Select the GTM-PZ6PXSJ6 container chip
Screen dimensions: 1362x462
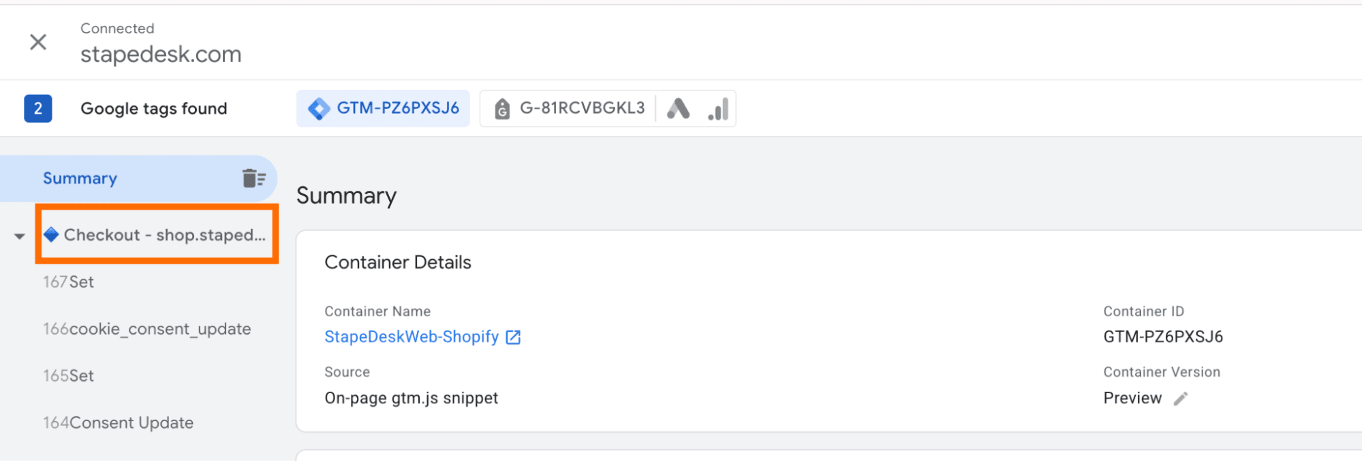(383, 108)
